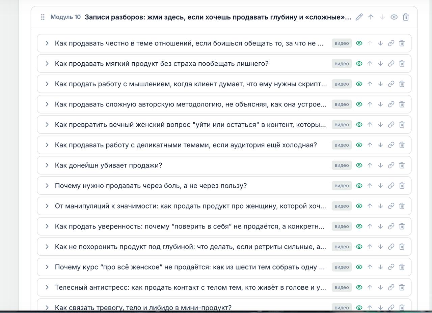Expand 'Как не похоронить продукт под глубиной'
Image resolution: width=432 pixels, height=313 pixels.
tap(47, 247)
